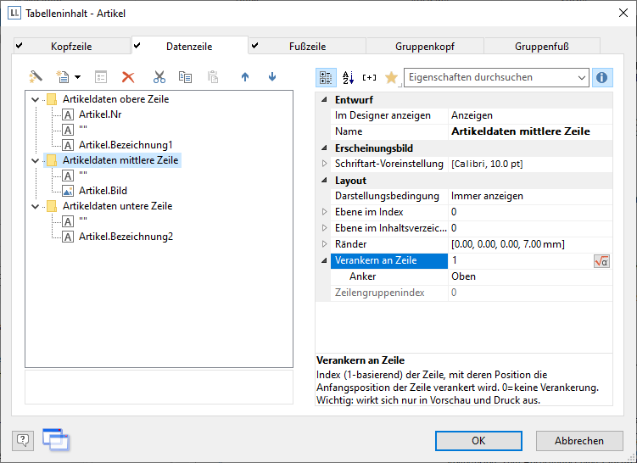The width and height of the screenshot is (637, 463).
Task: Click the copy icon in toolbar
Action: [x=185, y=77]
